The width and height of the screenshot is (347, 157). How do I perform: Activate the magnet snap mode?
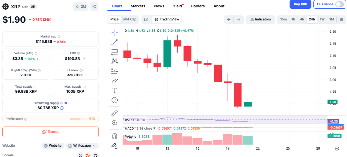pos(115,136)
